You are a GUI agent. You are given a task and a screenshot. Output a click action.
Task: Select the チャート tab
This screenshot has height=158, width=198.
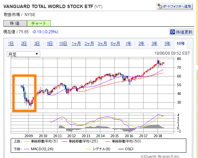click(39, 23)
